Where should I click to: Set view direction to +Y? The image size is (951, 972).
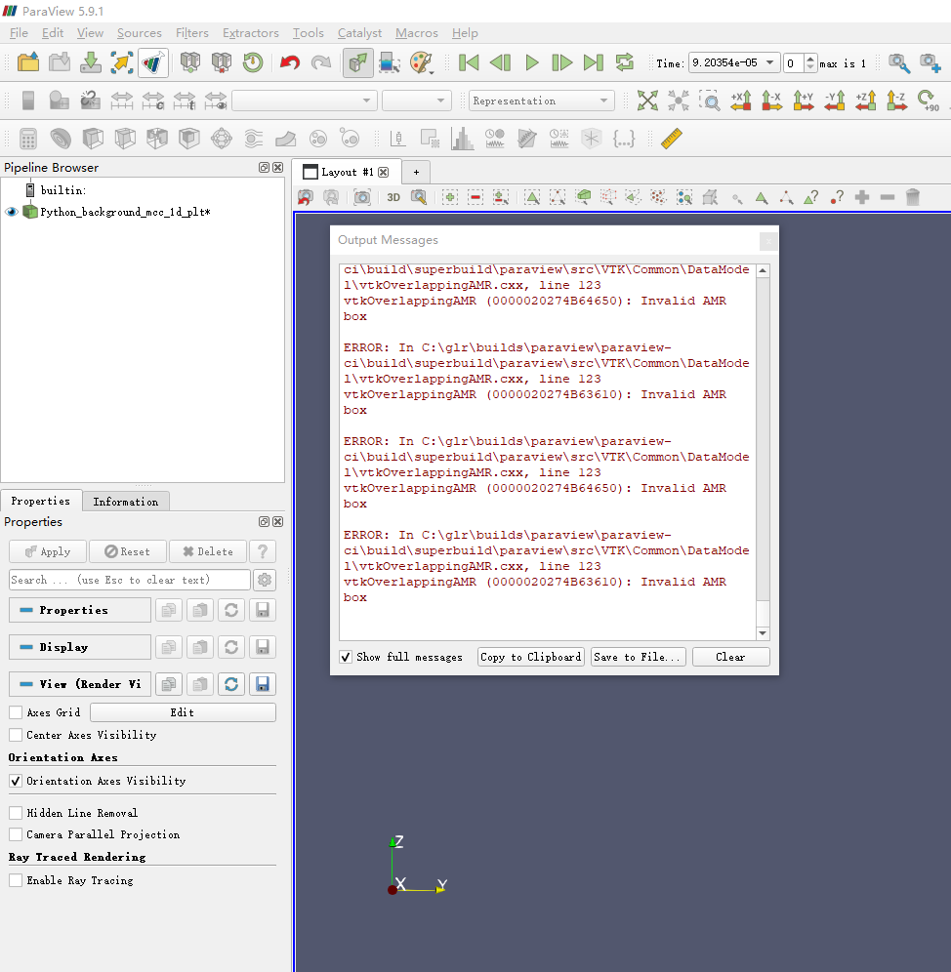click(x=803, y=101)
